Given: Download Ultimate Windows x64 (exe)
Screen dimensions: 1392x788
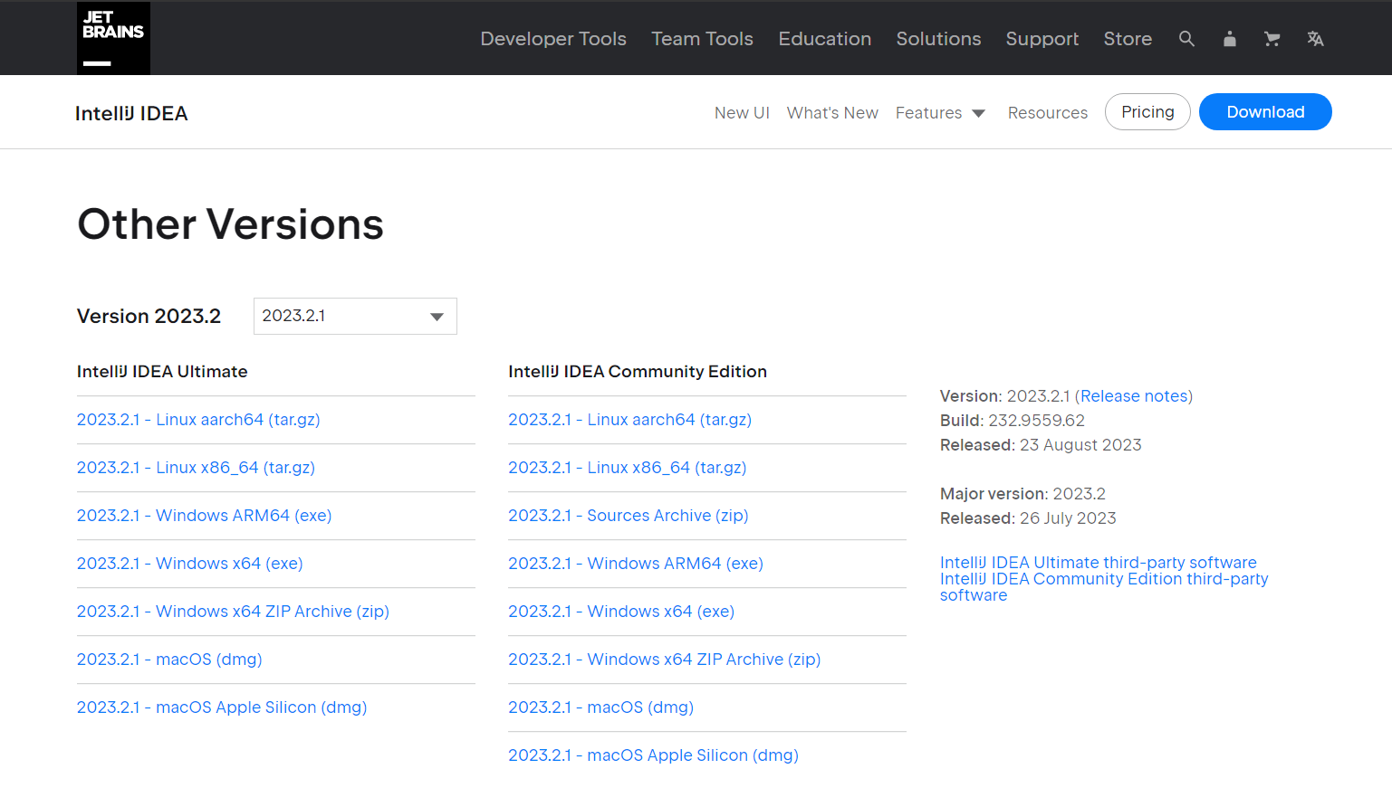Looking at the screenshot, I should pos(190,564).
